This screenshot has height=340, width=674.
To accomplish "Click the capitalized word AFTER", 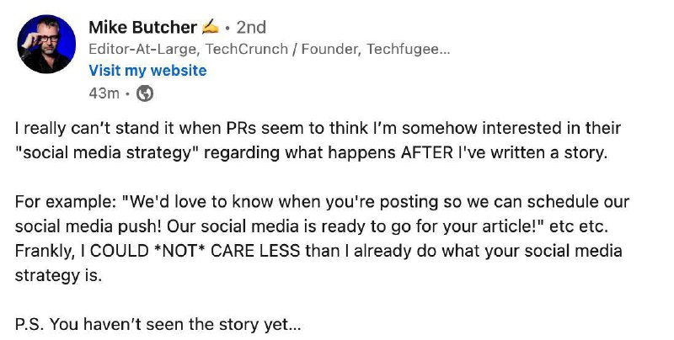I will (427, 152).
